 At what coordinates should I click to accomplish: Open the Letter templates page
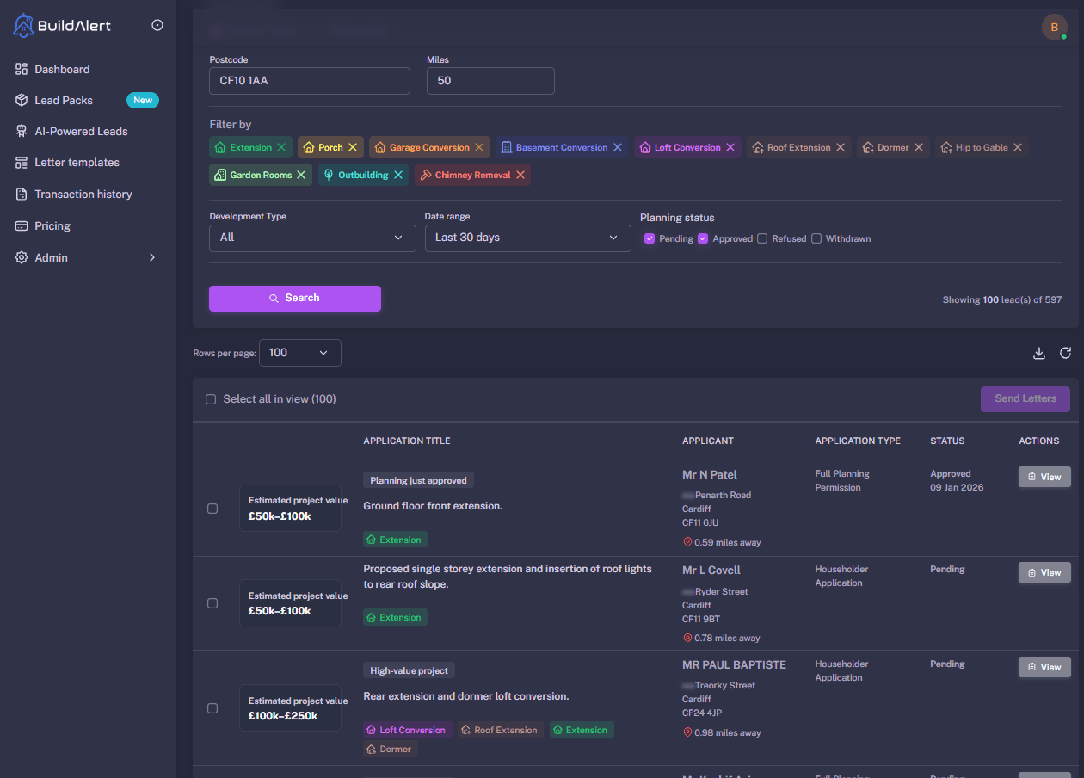click(76, 162)
